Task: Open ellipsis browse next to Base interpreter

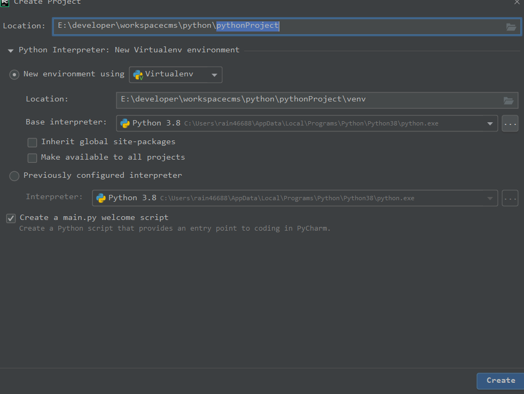Action: [510, 123]
